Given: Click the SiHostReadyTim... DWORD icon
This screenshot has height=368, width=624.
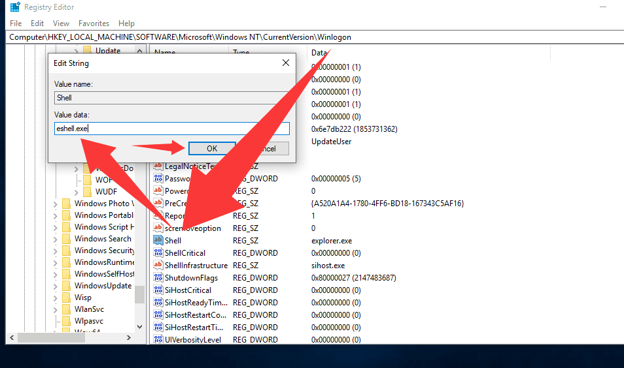Looking at the screenshot, I should click(x=158, y=302).
